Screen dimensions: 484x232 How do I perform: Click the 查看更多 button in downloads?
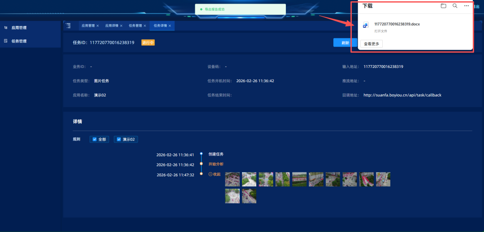(x=372, y=44)
